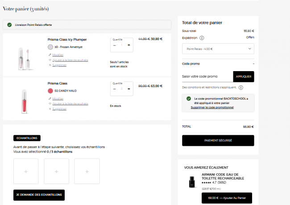
Task: Remove Prisma Glass Candy Halo via Supprimer
Action: tap(59, 109)
